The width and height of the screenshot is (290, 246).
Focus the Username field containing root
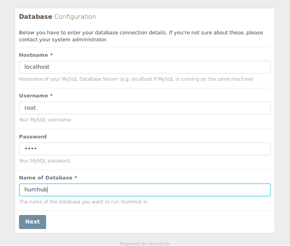click(145, 108)
